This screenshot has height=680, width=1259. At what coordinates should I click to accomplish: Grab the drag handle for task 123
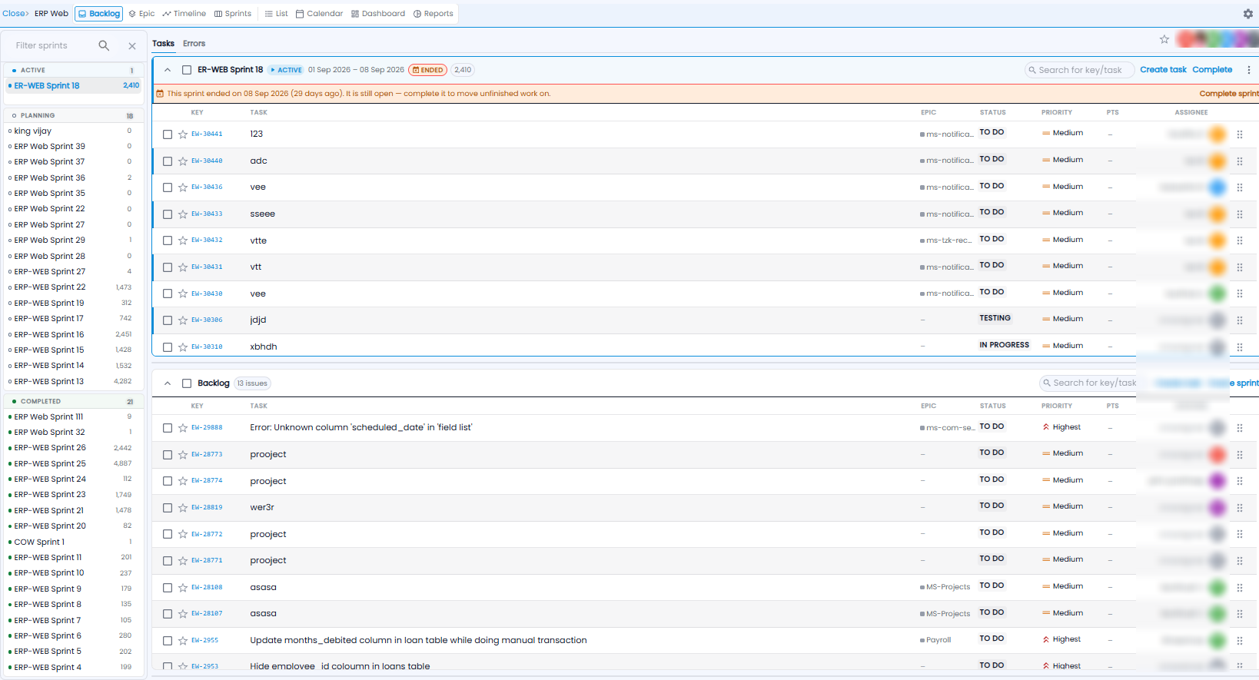pyautogui.click(x=1240, y=134)
